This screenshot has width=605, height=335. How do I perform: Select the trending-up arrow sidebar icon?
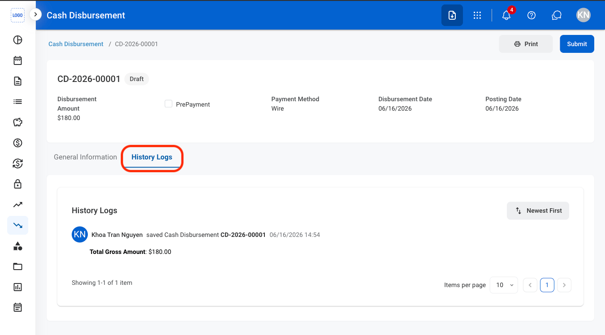[17, 205]
